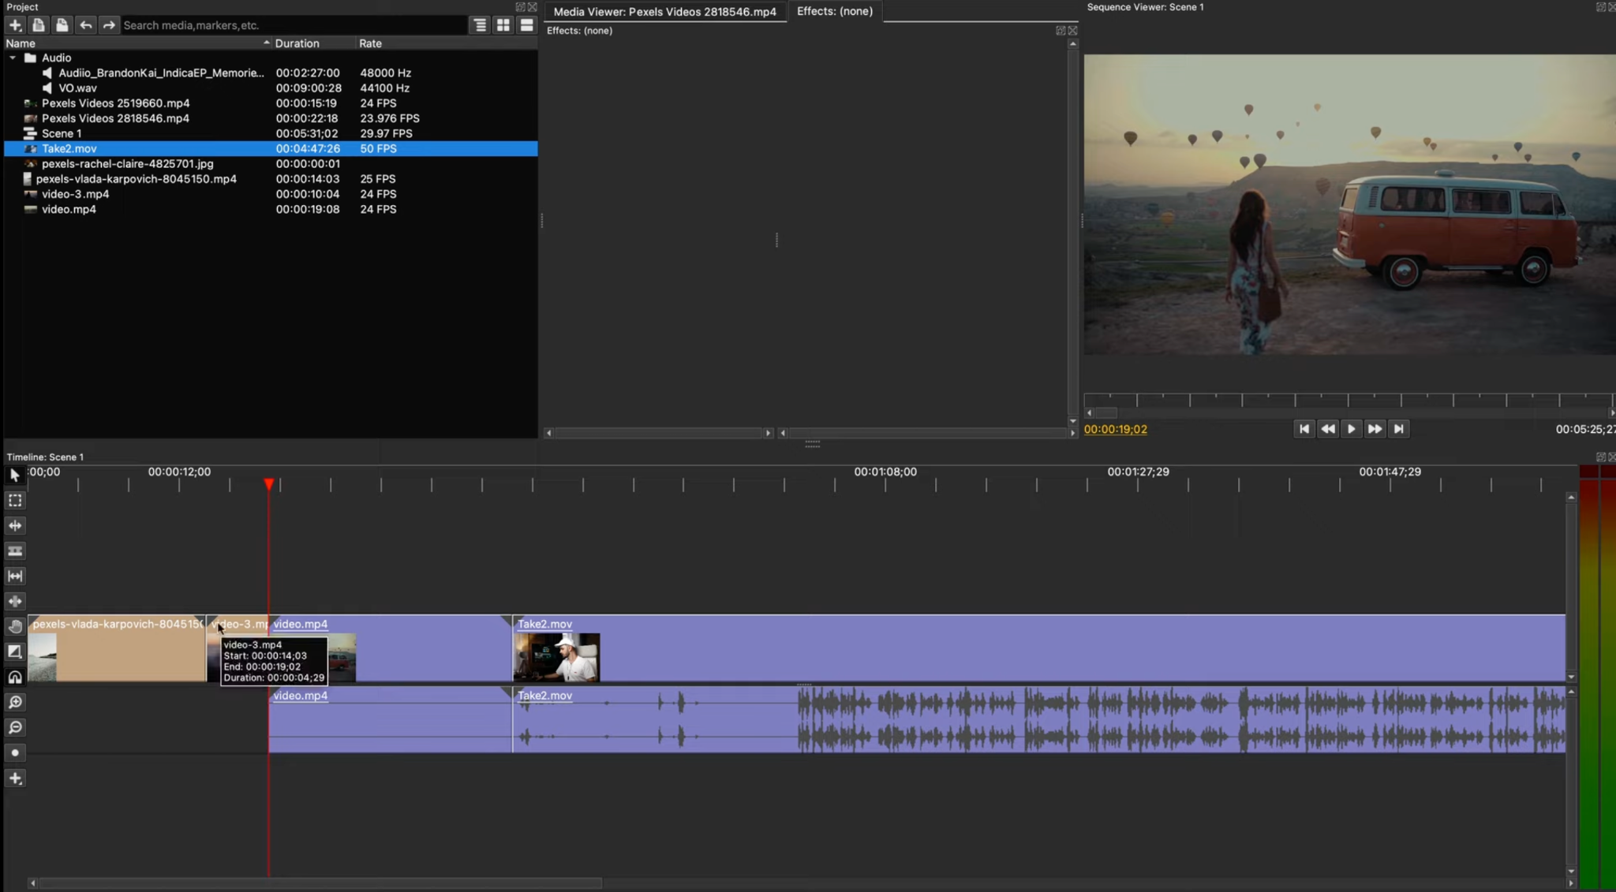Select the Pointer tool in the timeline toolbar
The width and height of the screenshot is (1616, 892).
[15, 474]
